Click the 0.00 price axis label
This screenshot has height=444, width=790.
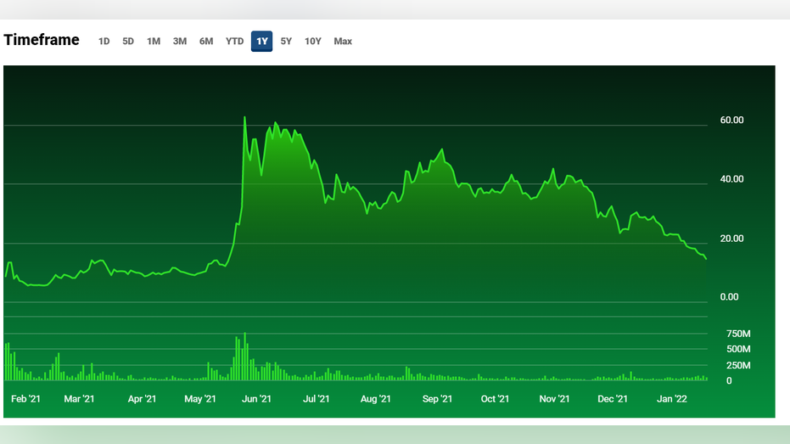729,297
